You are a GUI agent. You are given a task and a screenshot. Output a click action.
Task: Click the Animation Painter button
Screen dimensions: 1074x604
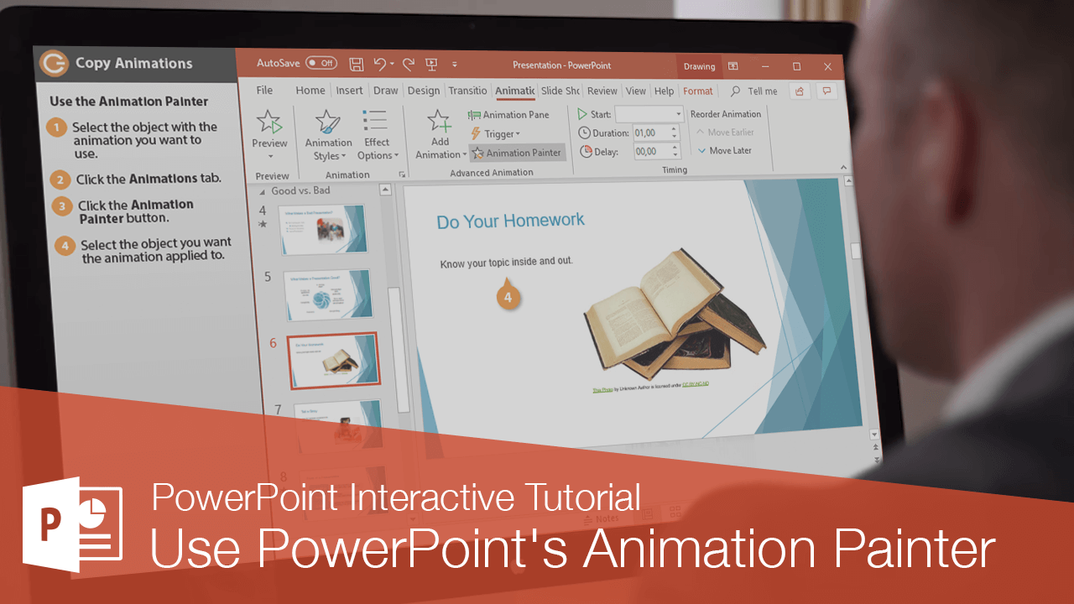click(x=516, y=152)
